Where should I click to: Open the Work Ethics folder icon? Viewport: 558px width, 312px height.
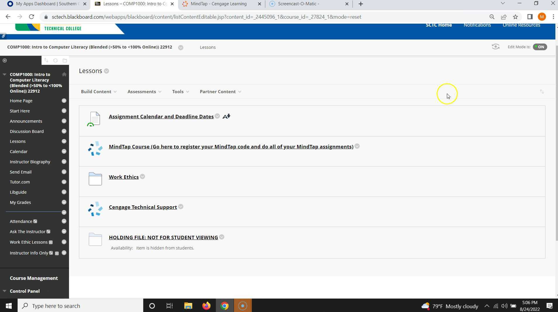tap(95, 178)
